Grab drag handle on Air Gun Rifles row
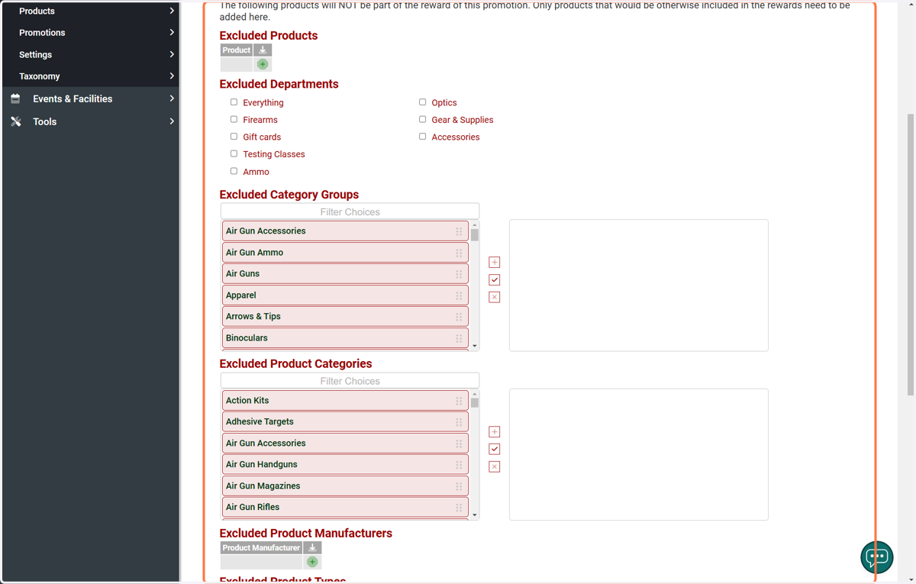The width and height of the screenshot is (916, 584). [x=459, y=508]
